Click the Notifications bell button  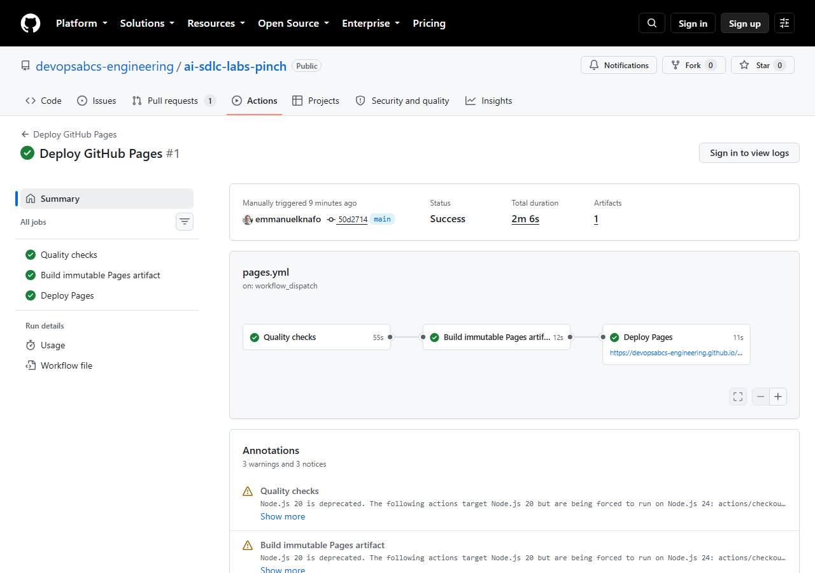tap(619, 65)
